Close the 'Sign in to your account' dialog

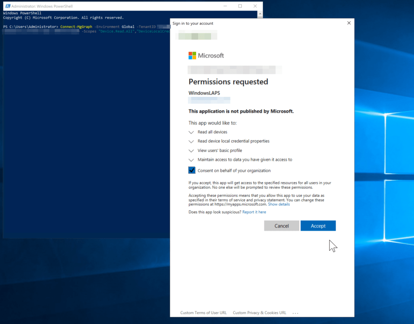pyautogui.click(x=349, y=23)
